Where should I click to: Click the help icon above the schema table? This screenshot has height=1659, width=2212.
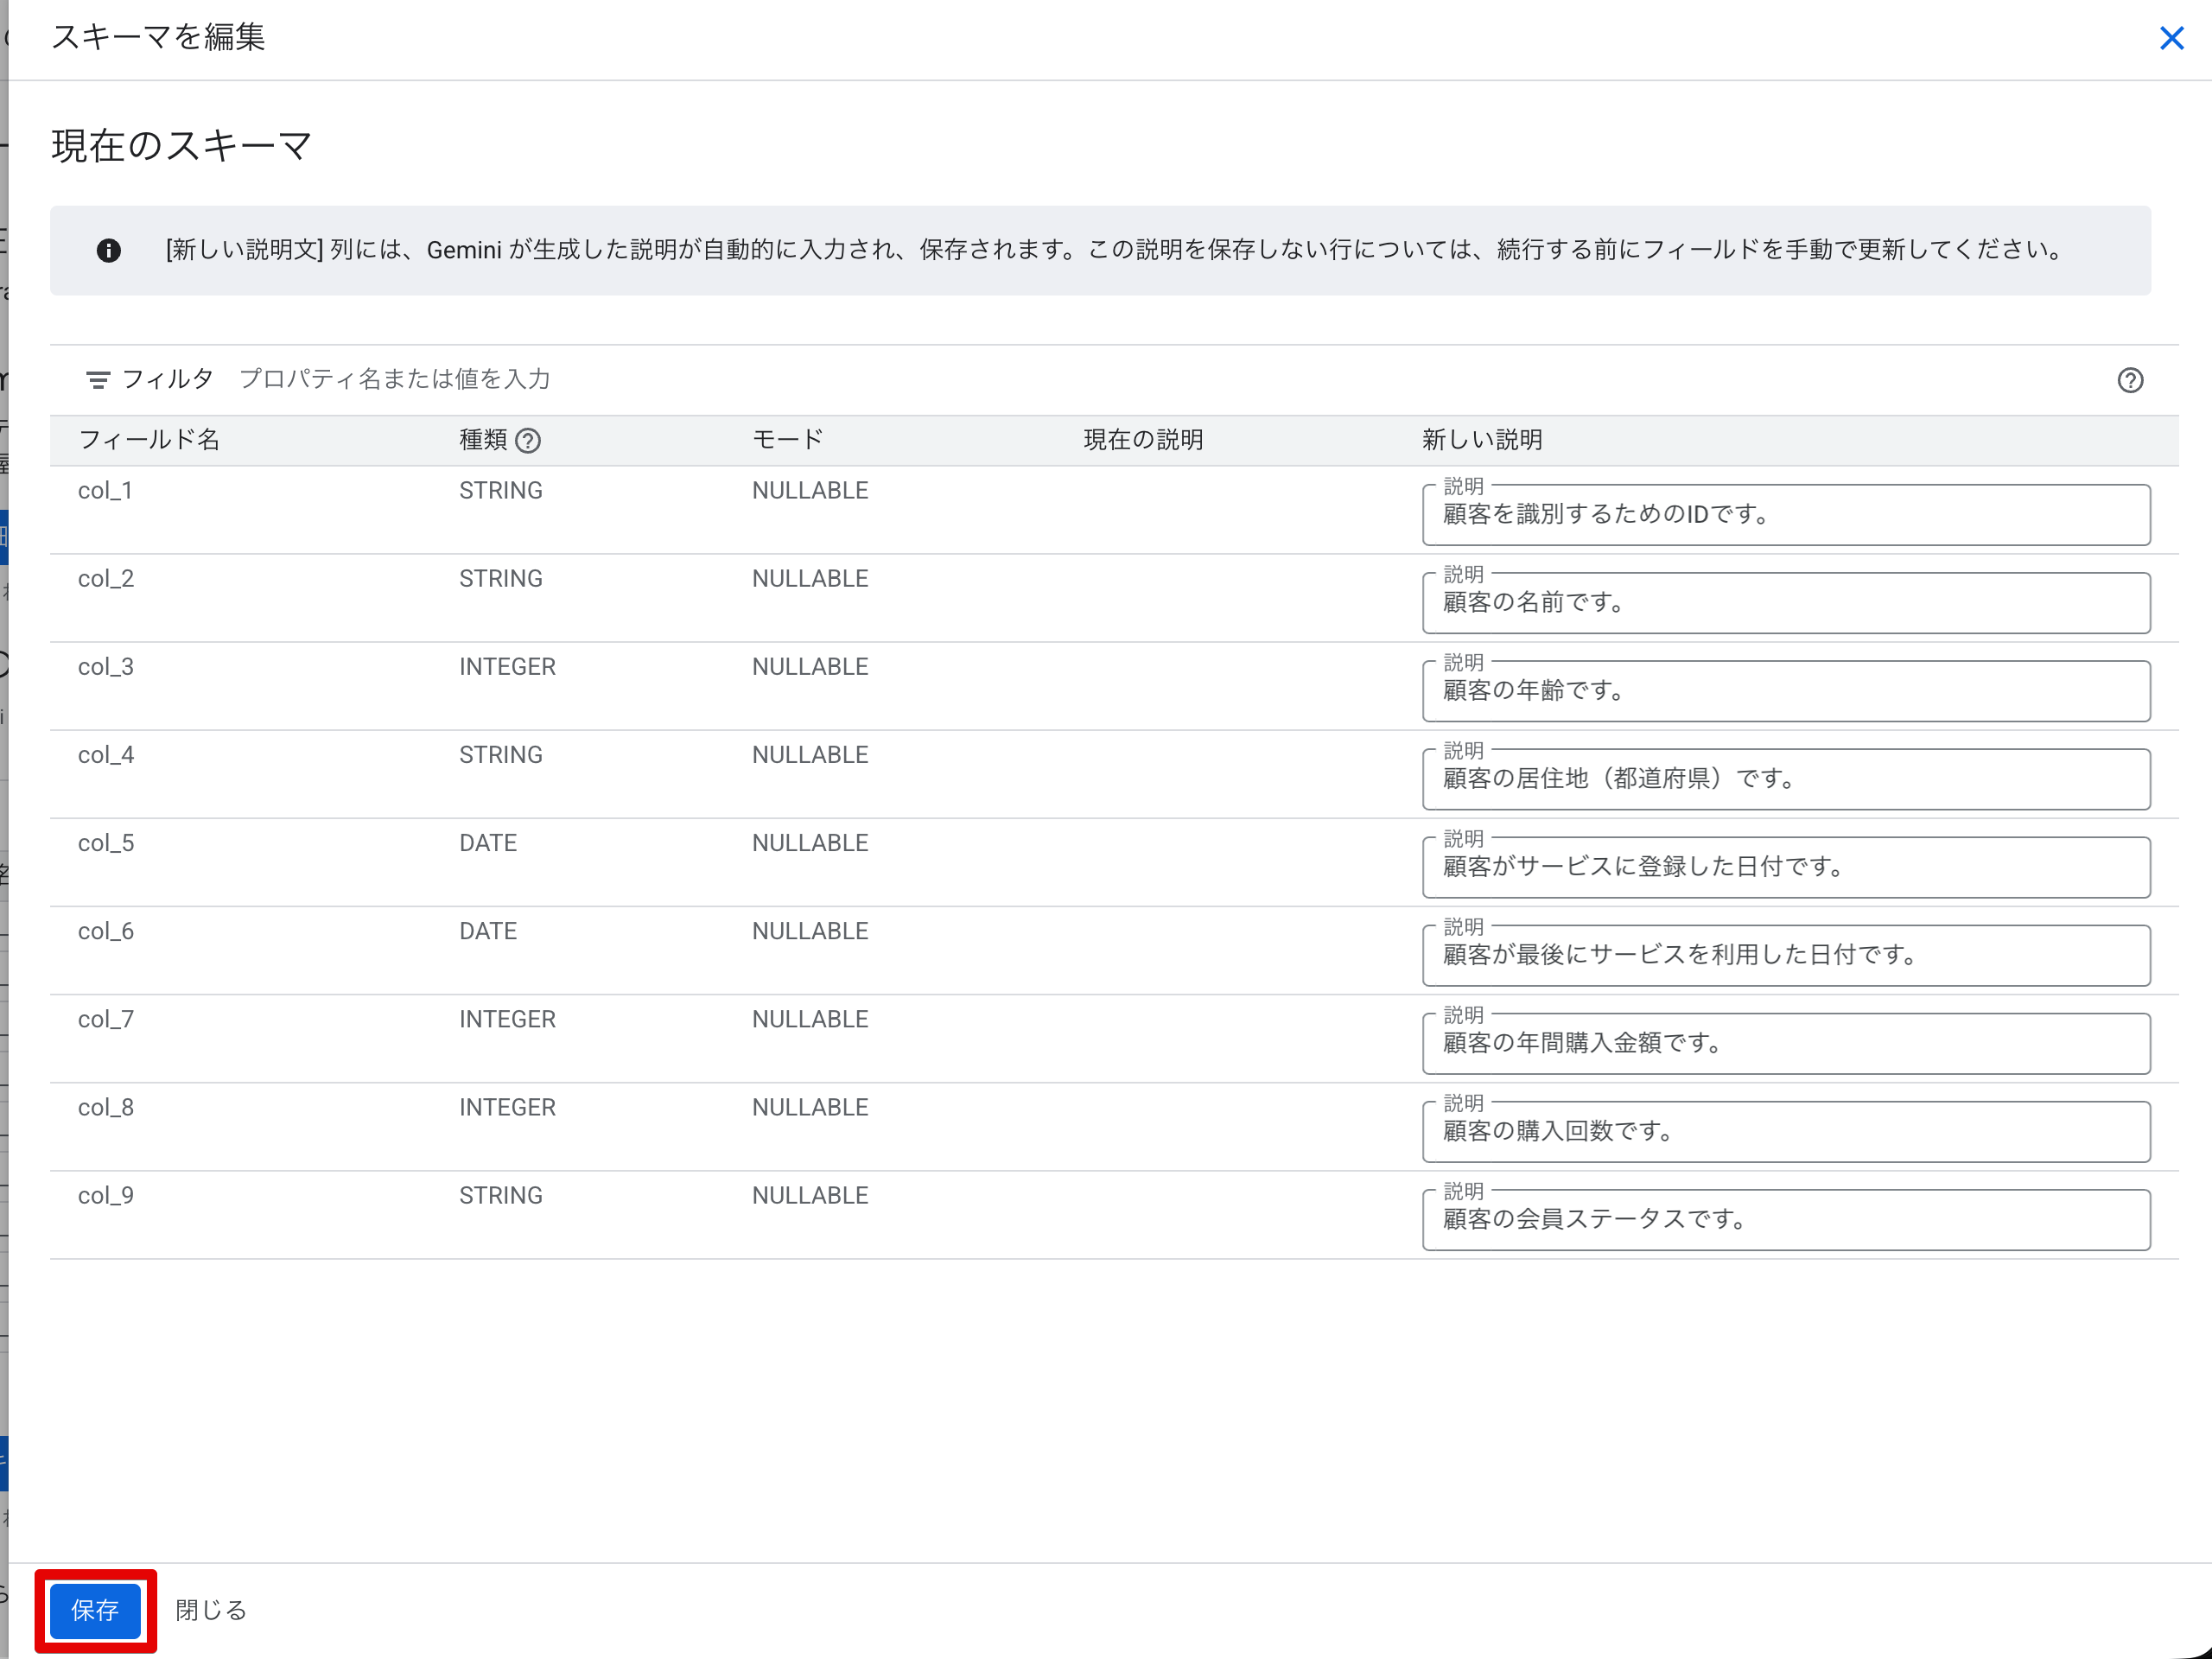2131,380
